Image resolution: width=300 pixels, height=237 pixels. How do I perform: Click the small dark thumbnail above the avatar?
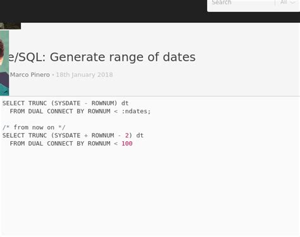pos(10,26)
